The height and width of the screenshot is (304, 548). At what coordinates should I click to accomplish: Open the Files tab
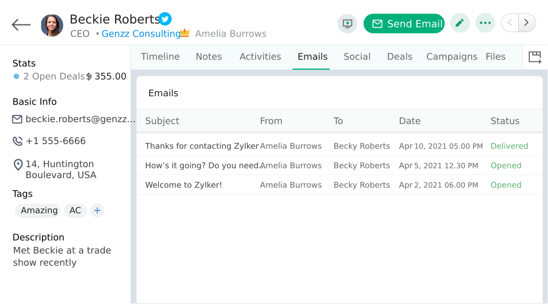pyautogui.click(x=495, y=57)
